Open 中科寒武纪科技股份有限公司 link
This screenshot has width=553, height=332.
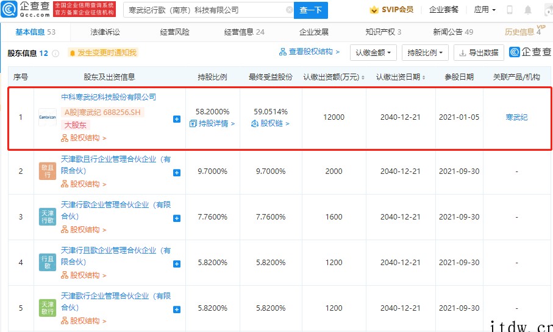click(109, 97)
